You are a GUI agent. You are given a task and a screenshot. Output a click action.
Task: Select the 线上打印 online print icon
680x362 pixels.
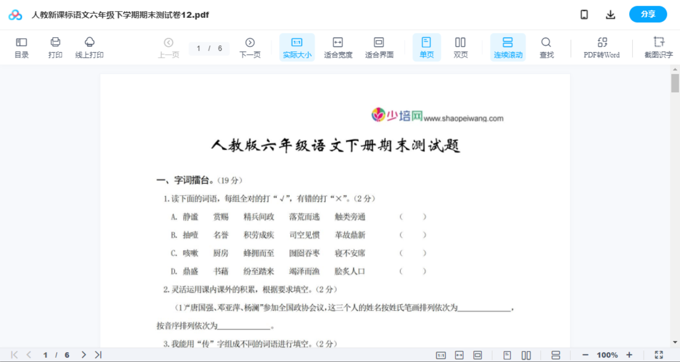[x=90, y=47]
